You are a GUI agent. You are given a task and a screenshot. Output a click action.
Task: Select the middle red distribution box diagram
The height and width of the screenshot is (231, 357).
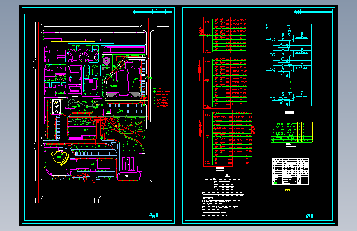(223, 83)
